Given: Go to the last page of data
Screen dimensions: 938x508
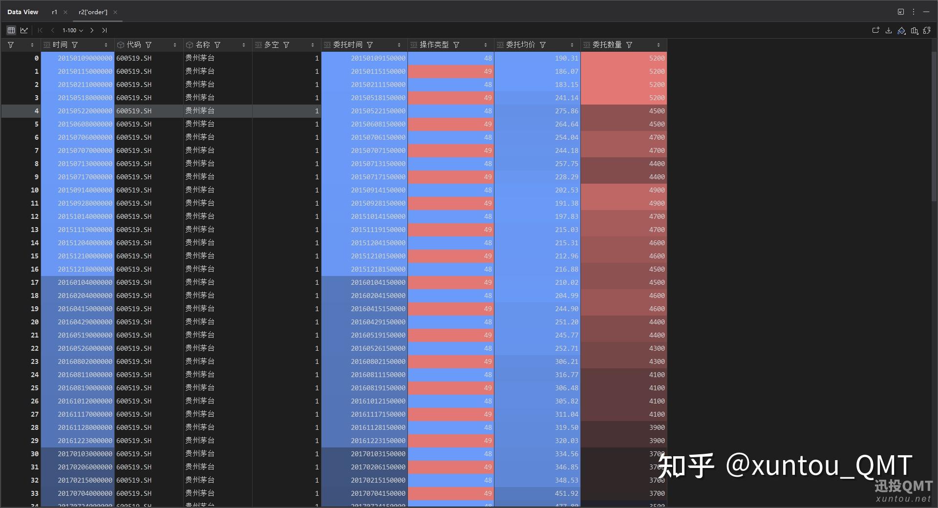Looking at the screenshot, I should (x=104, y=30).
